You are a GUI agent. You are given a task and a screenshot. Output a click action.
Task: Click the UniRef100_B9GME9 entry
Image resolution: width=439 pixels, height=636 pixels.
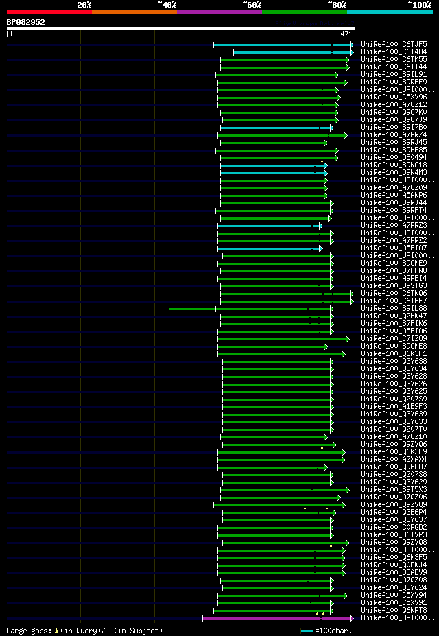(394, 263)
